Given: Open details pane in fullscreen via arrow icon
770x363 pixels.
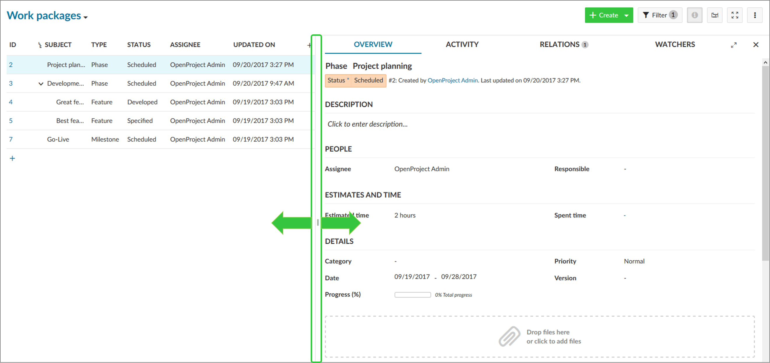Looking at the screenshot, I should pyautogui.click(x=734, y=45).
